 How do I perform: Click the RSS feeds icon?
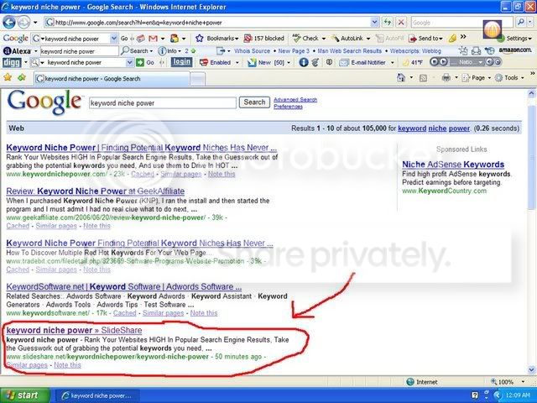pos(423,78)
